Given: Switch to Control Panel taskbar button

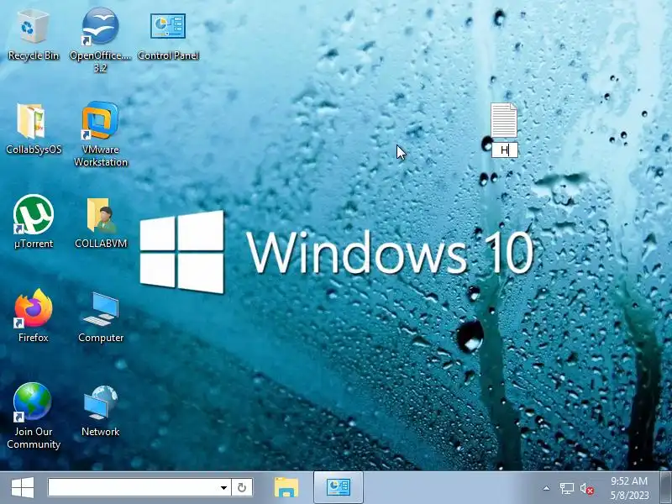Looking at the screenshot, I should tap(339, 488).
